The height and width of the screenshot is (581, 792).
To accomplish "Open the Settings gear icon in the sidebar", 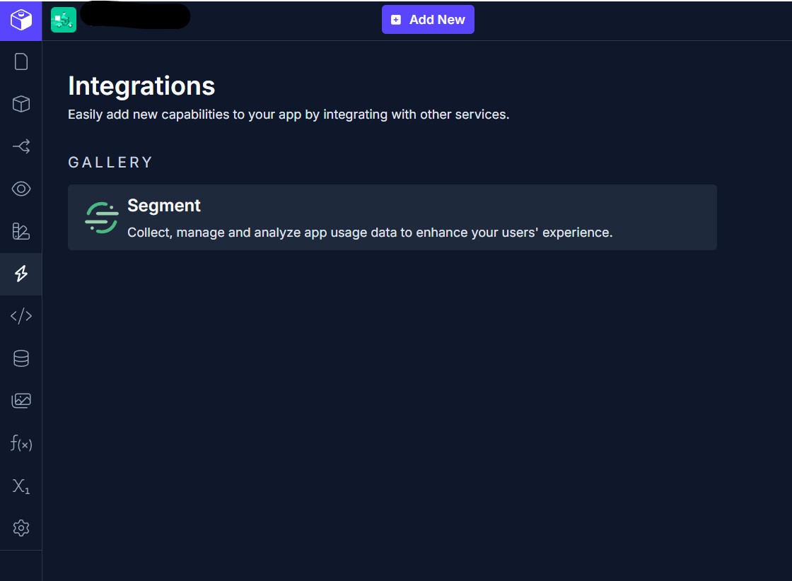I will [x=21, y=528].
